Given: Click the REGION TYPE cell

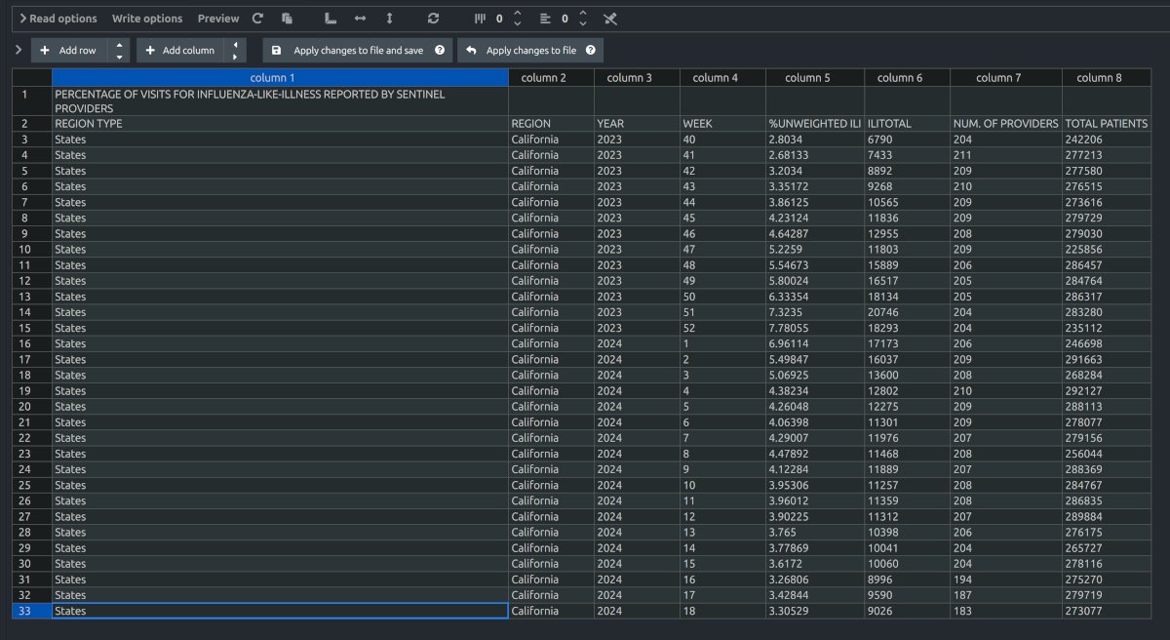Looking at the screenshot, I should pyautogui.click(x=280, y=124).
